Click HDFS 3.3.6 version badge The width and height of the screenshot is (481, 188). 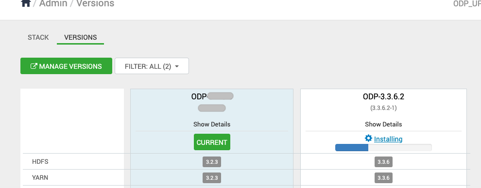[383, 162]
